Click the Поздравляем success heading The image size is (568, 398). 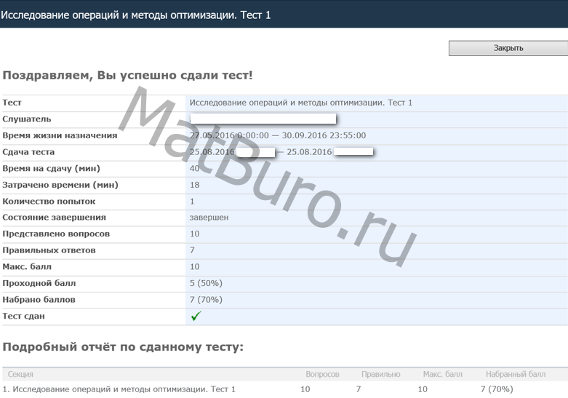(128, 75)
